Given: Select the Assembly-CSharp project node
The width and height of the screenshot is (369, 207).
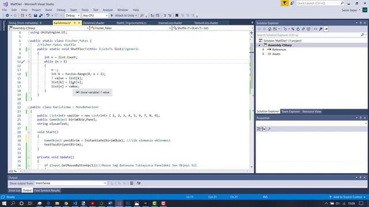Looking at the screenshot, I should (280, 45).
